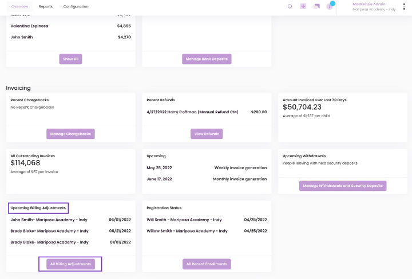Open the search magnifier icon
The width and height of the screenshot is (412, 279).
point(290,6)
